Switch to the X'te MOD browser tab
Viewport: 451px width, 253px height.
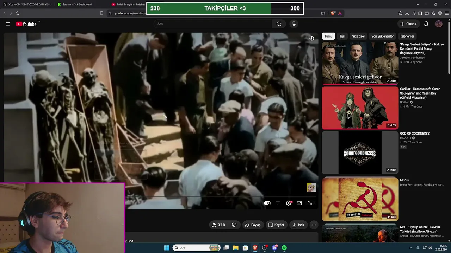click(x=27, y=4)
